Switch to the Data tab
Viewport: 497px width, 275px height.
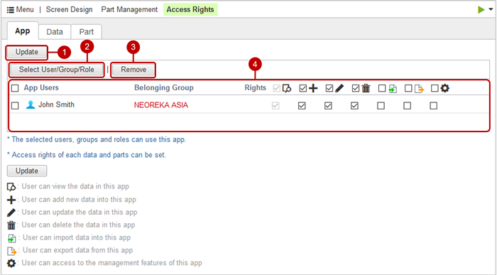(x=55, y=32)
